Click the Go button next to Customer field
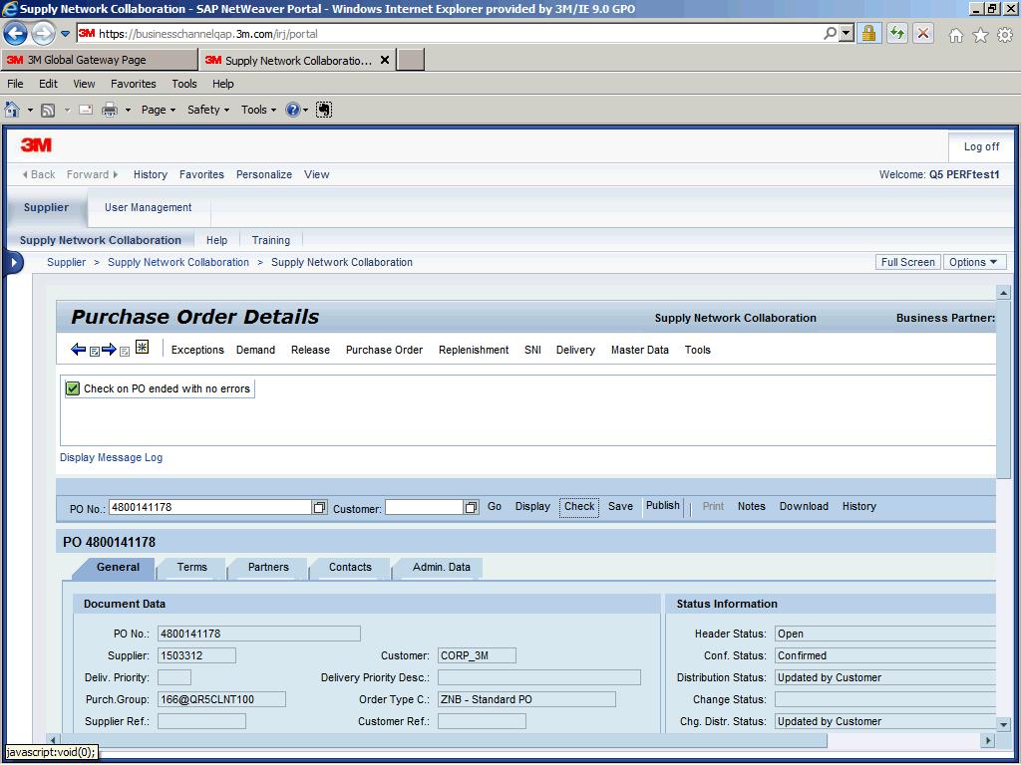Viewport: 1021px width, 765px height. (495, 506)
